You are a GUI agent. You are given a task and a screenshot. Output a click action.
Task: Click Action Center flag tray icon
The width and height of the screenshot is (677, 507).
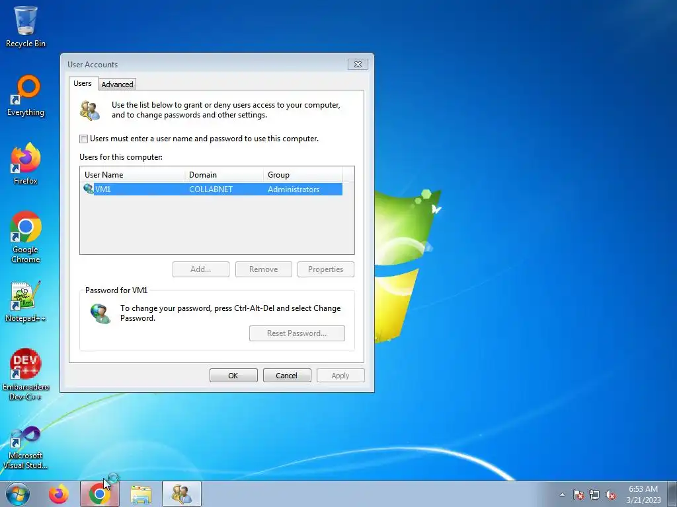click(x=578, y=494)
